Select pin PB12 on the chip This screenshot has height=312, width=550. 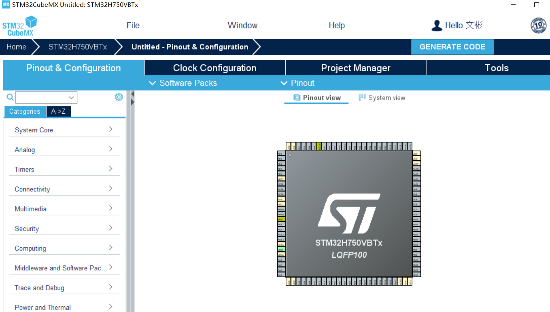pyautogui.click(x=416, y=275)
